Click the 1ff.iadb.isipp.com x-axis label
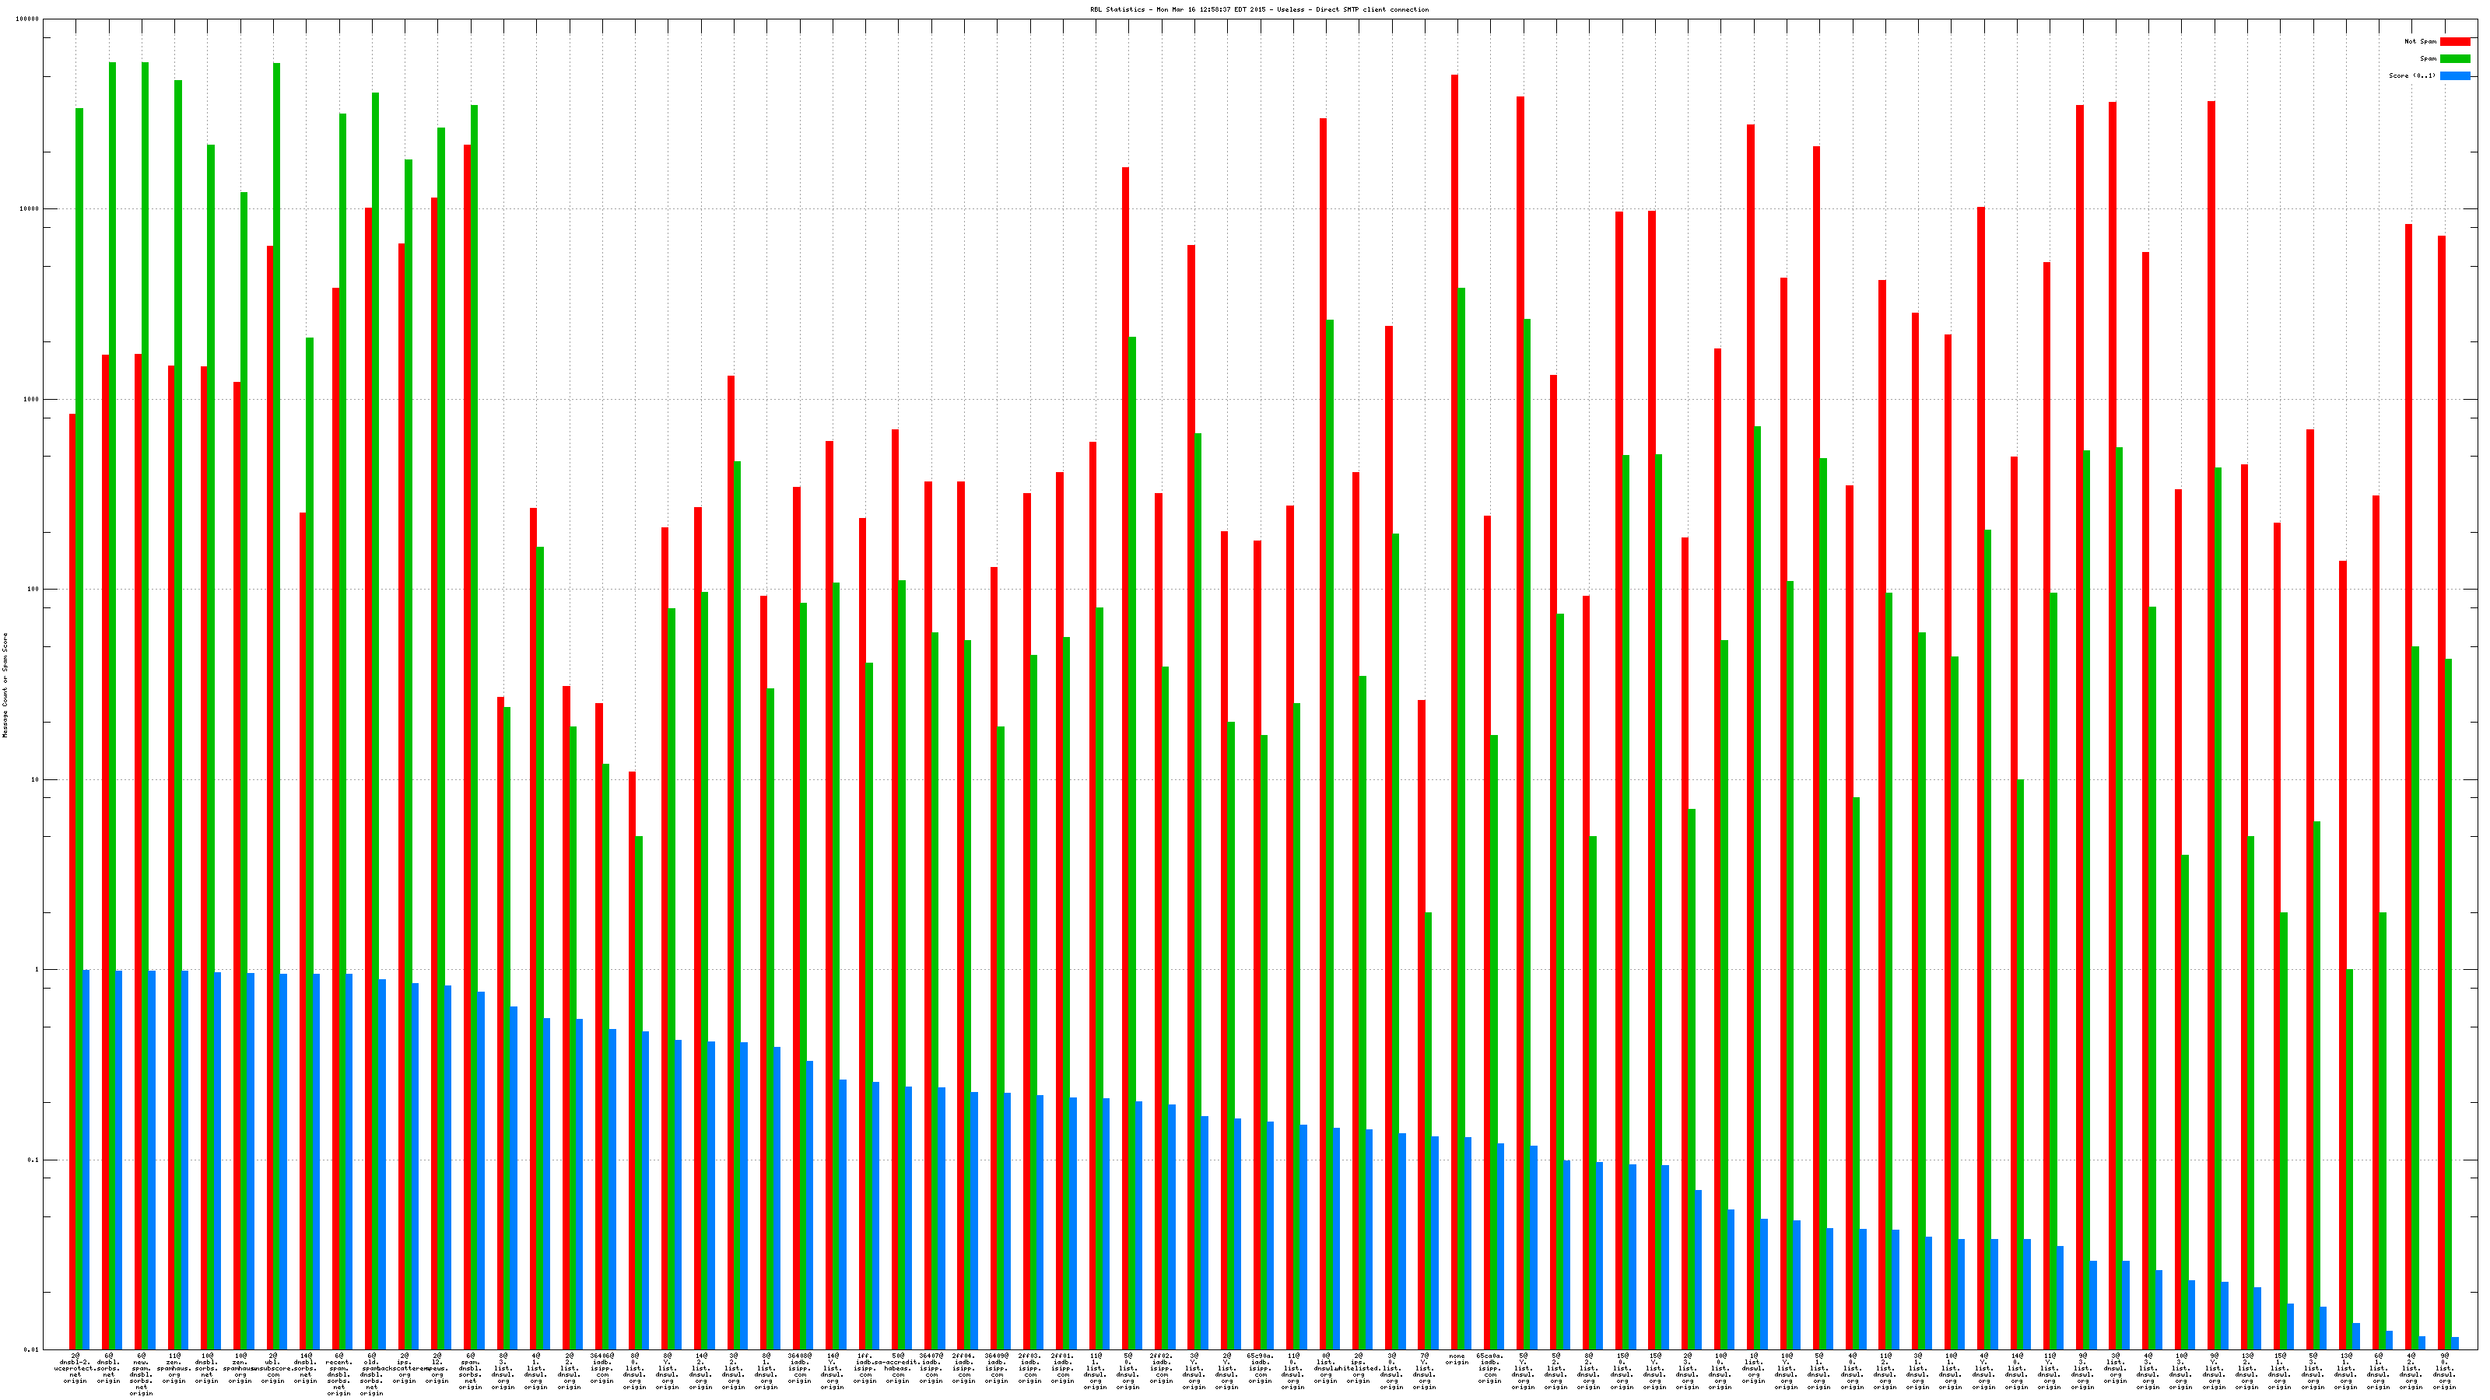Image resolution: width=2490 pixels, height=1400 pixels. coord(865,1369)
